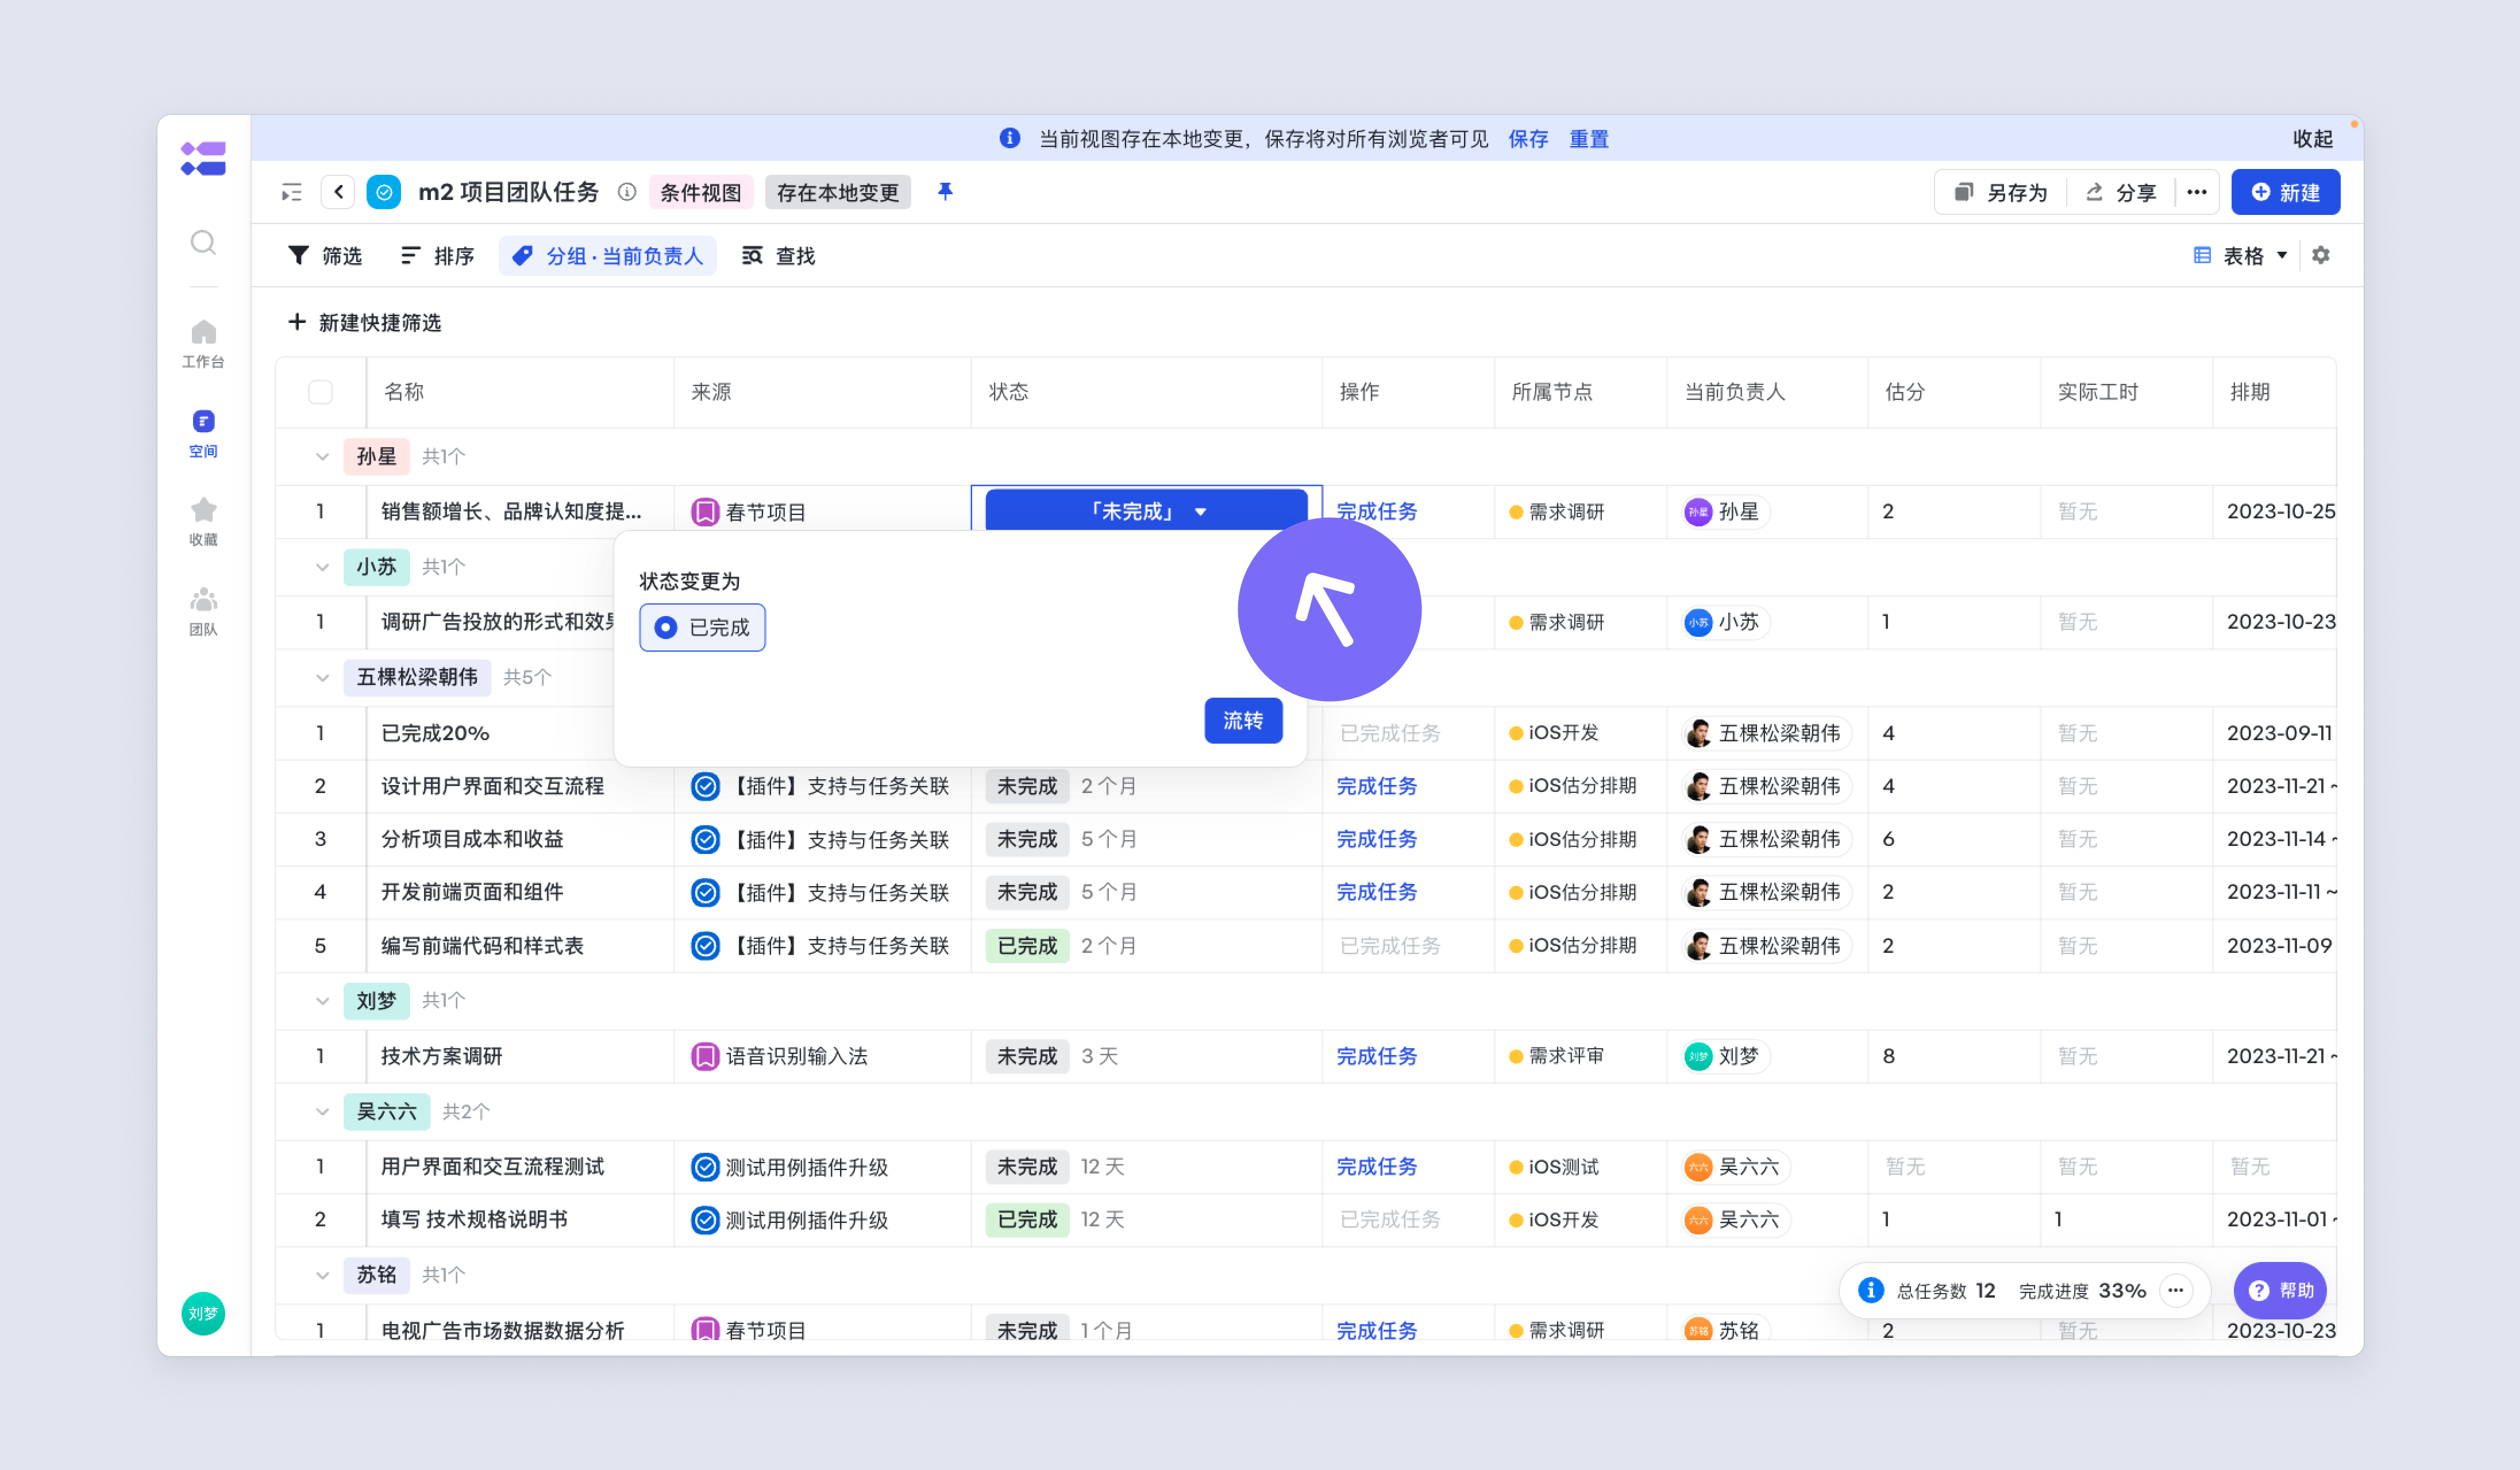The width and height of the screenshot is (2520, 1470).
Task: Open 收藏 favorites in sidebar
Action: (203, 522)
